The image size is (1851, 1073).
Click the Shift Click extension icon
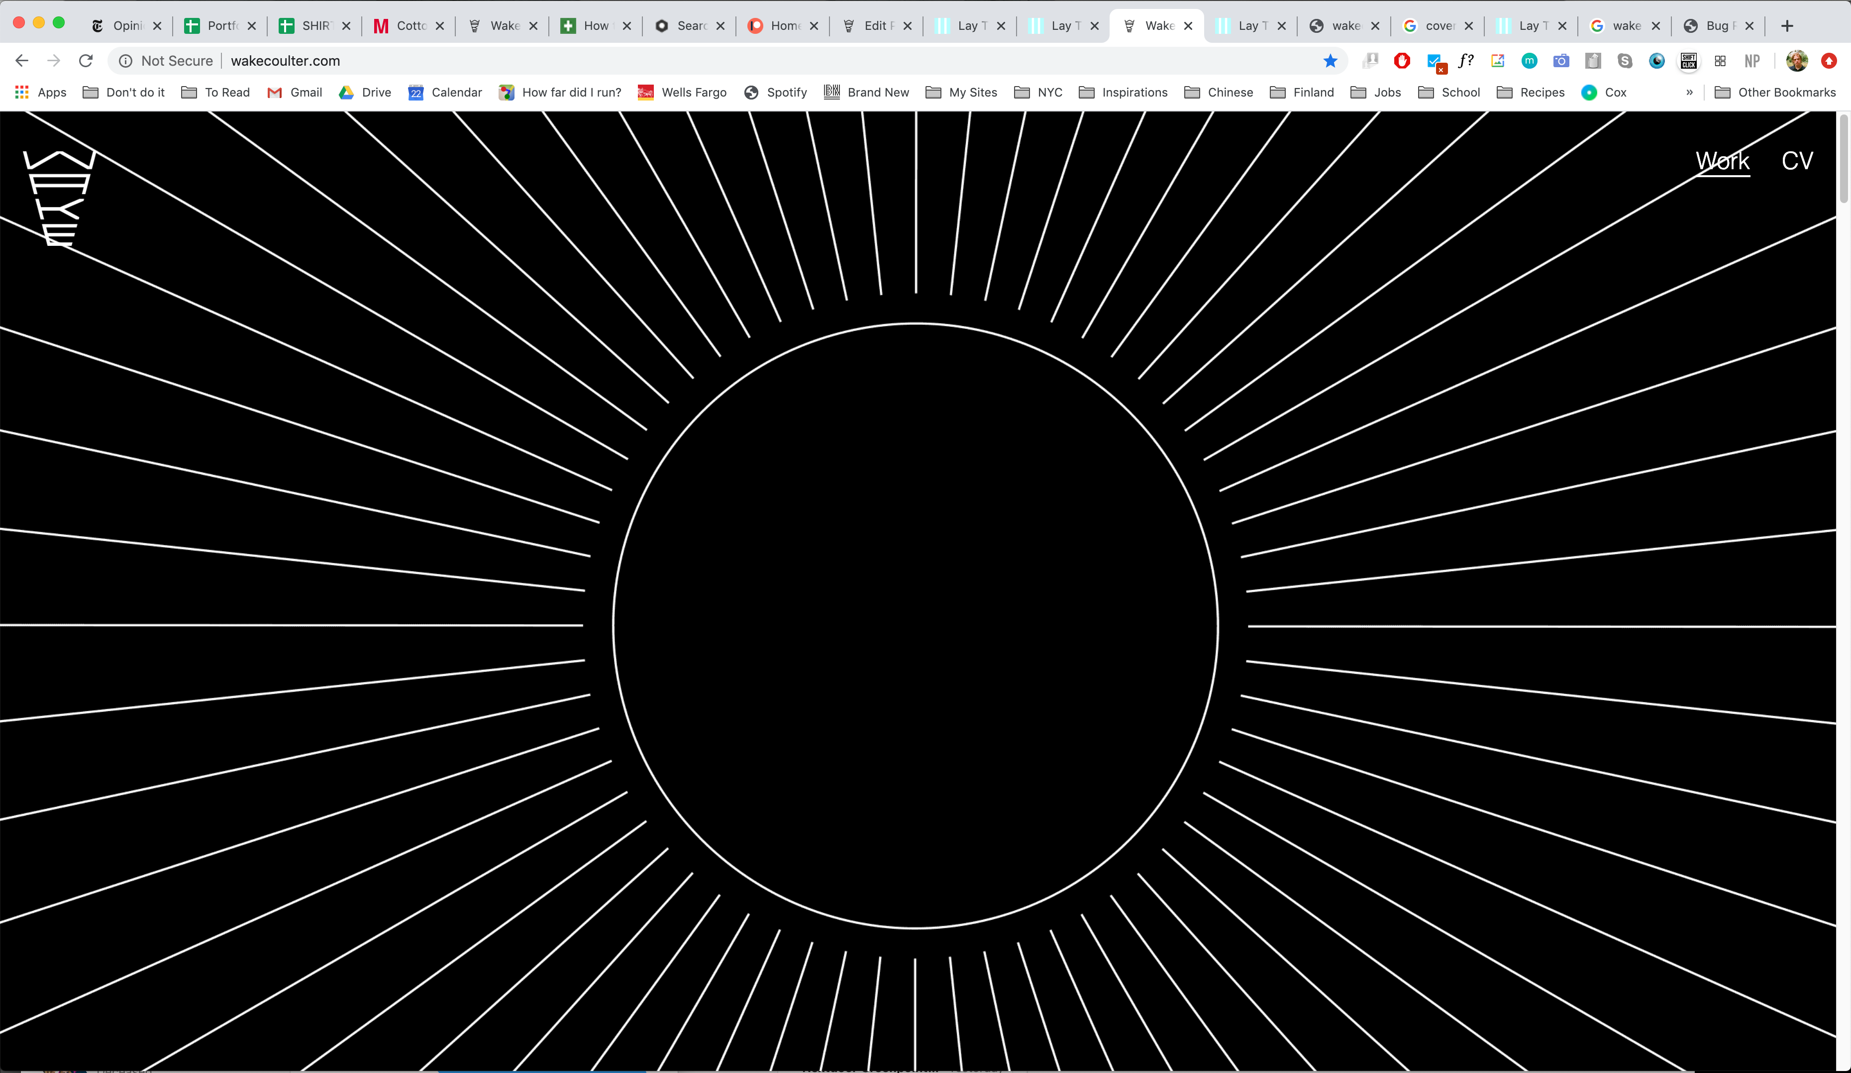[x=1689, y=61]
